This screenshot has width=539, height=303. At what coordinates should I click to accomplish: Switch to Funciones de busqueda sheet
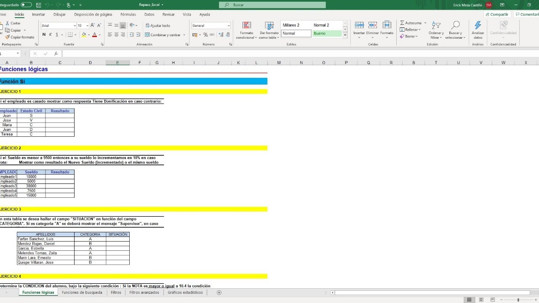tap(82, 292)
